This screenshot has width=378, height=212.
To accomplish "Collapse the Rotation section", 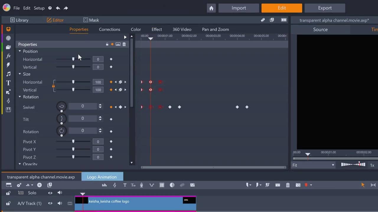I will [x=20, y=97].
